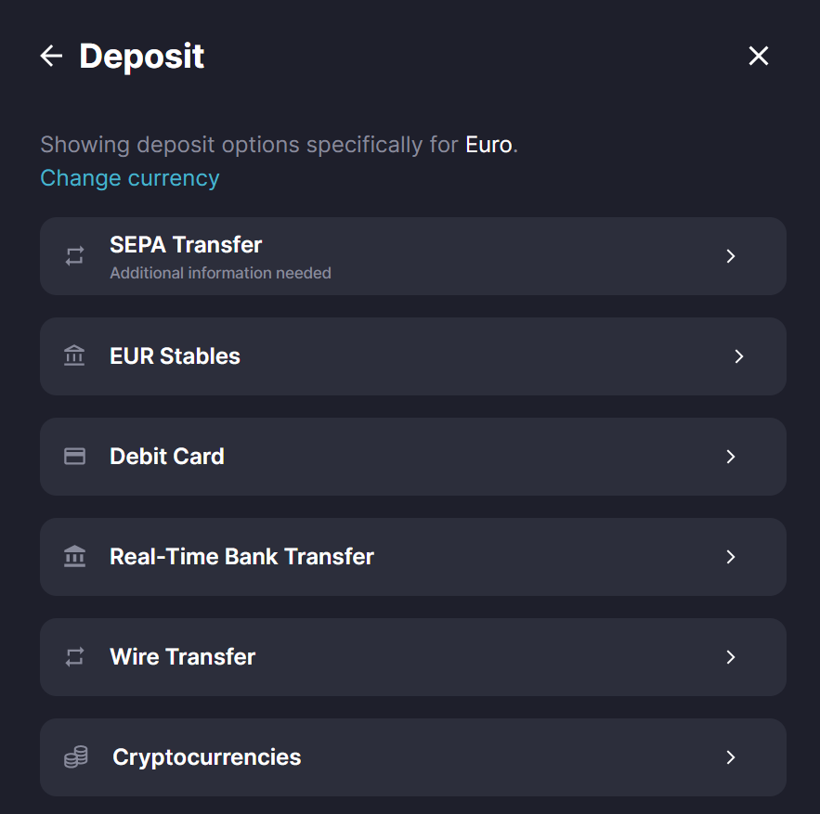This screenshot has width=820, height=814.
Task: Click the Cryptocurrencies coins icon
Action: pos(75,757)
